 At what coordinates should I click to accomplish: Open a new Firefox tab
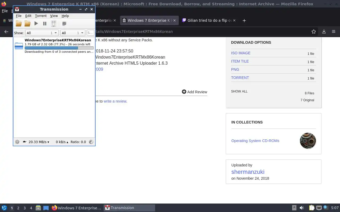(244, 20)
